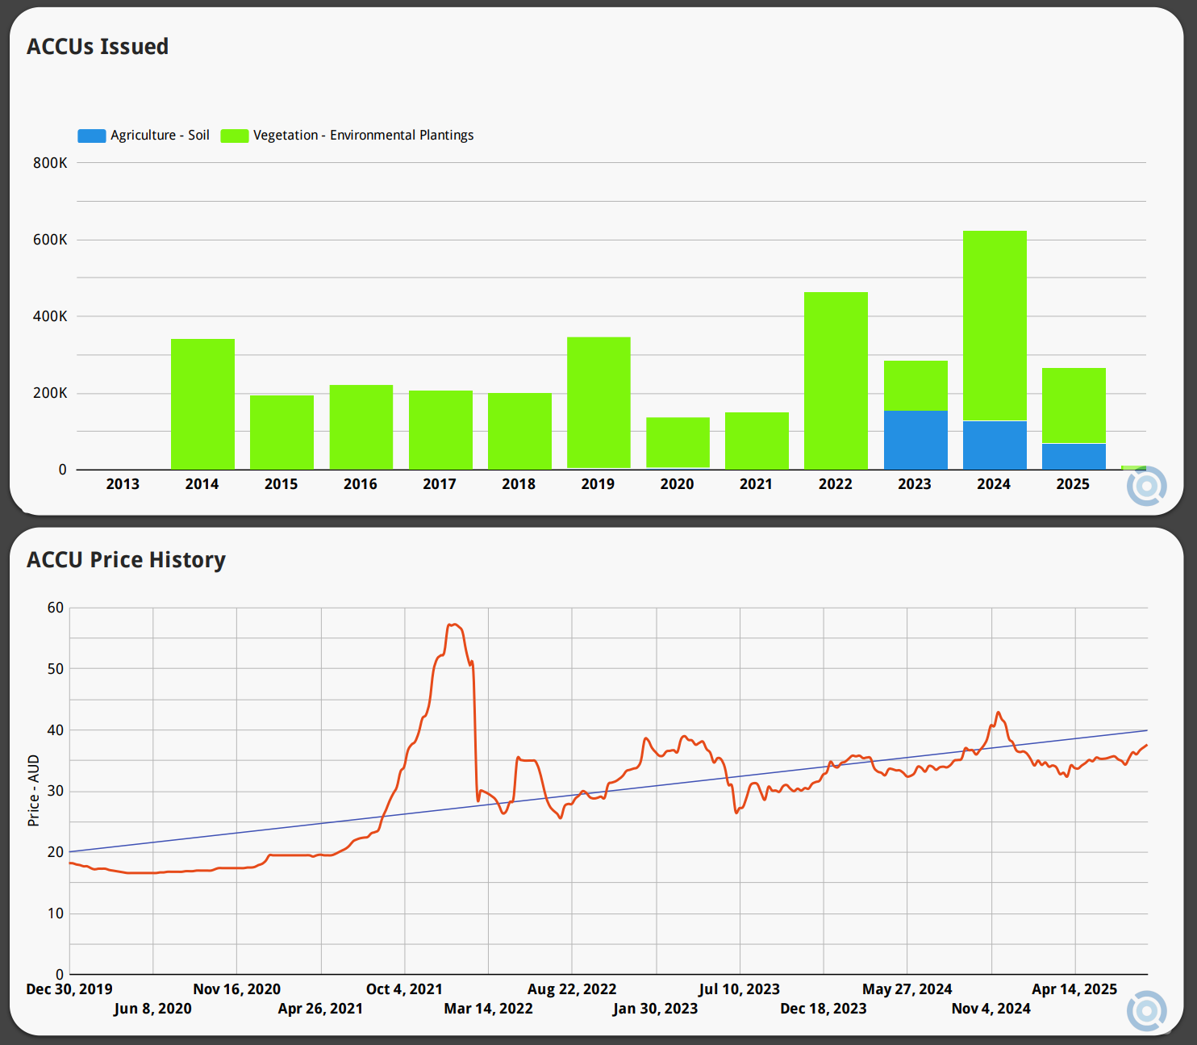Click the Jan 30, 2023 date label
The height and width of the screenshot is (1045, 1197).
click(x=656, y=1009)
